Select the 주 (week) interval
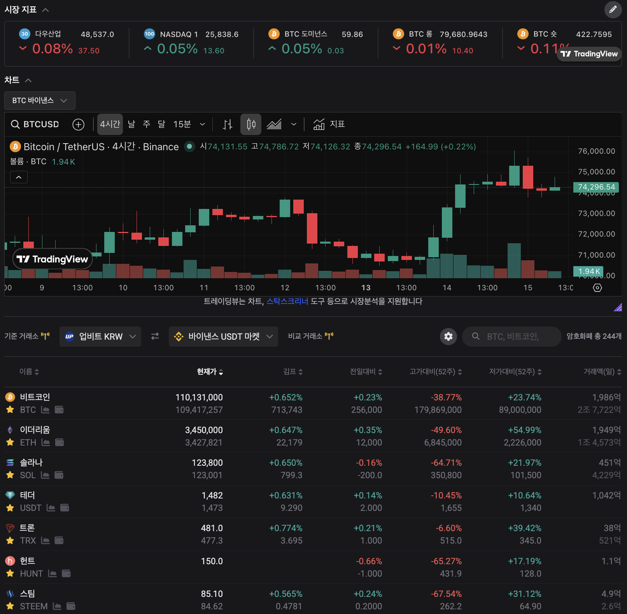627x614 pixels. (x=147, y=124)
